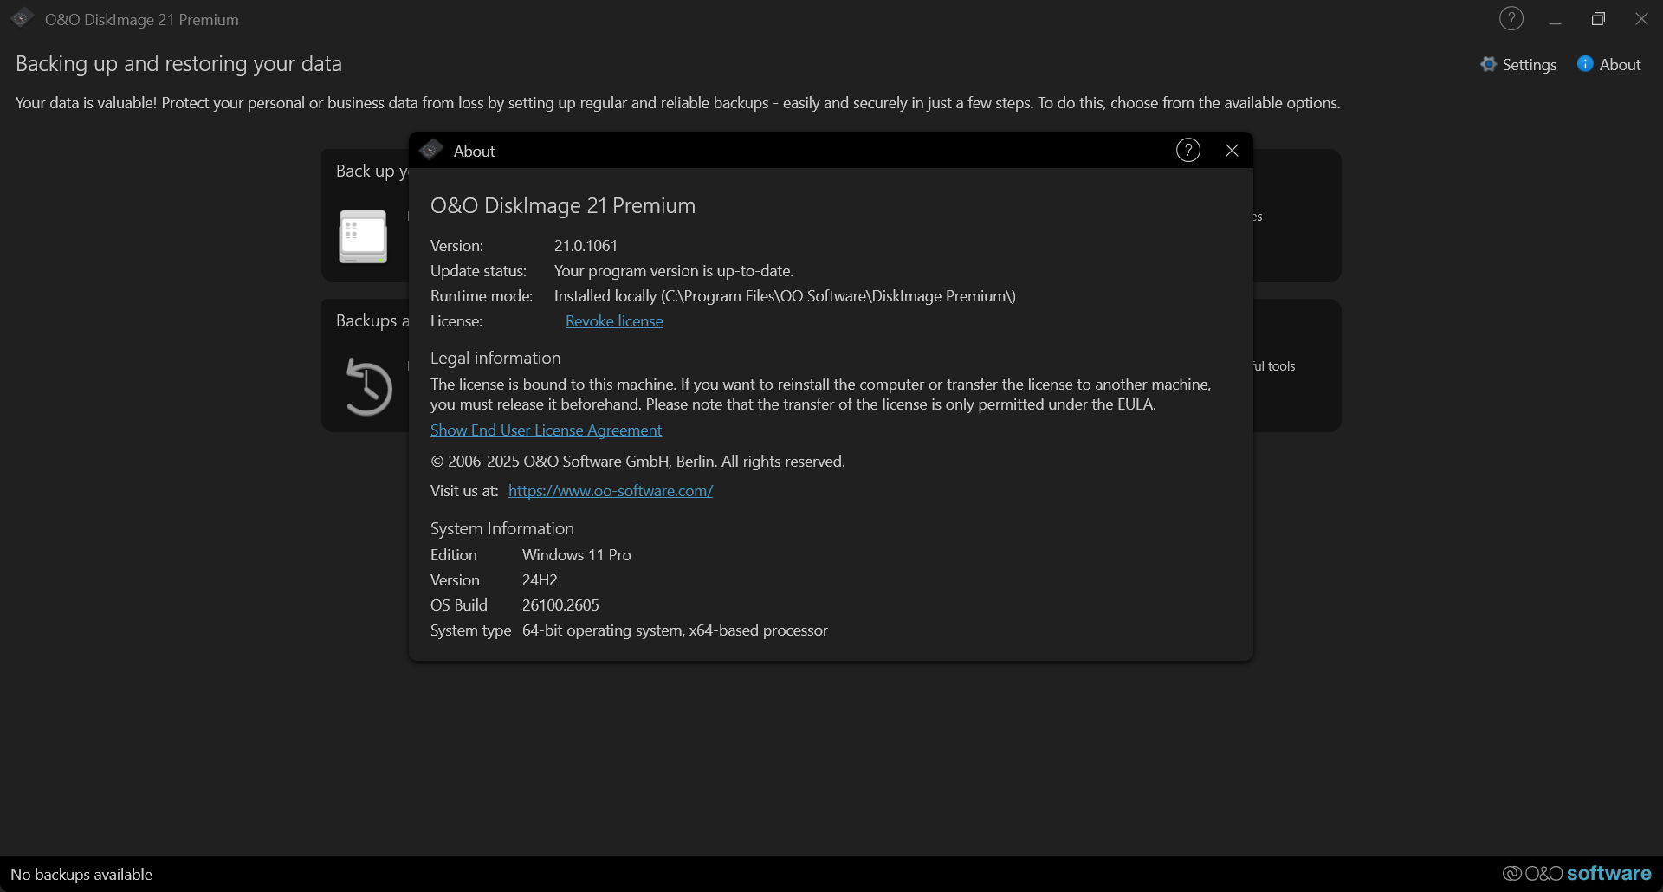The image size is (1663, 892).
Task: Click the Settings gear icon
Action: 1488,64
